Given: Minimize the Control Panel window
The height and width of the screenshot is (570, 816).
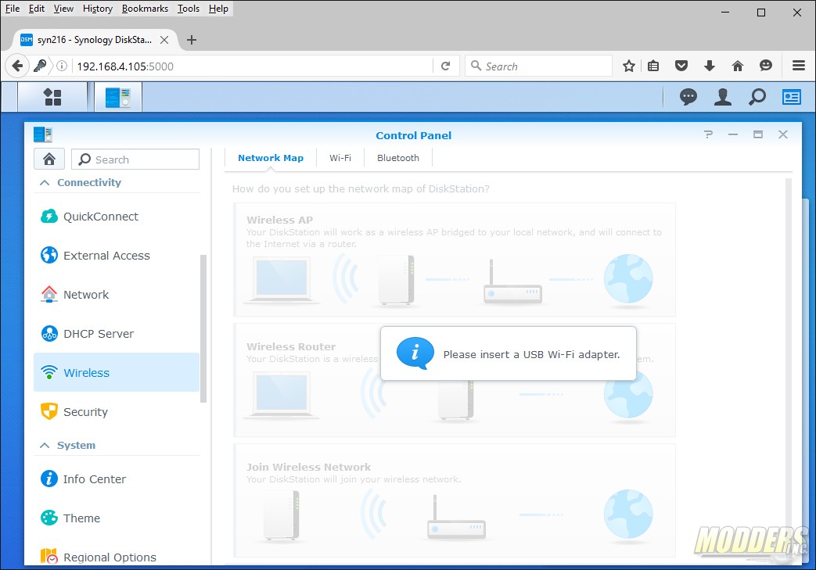Looking at the screenshot, I should (733, 134).
